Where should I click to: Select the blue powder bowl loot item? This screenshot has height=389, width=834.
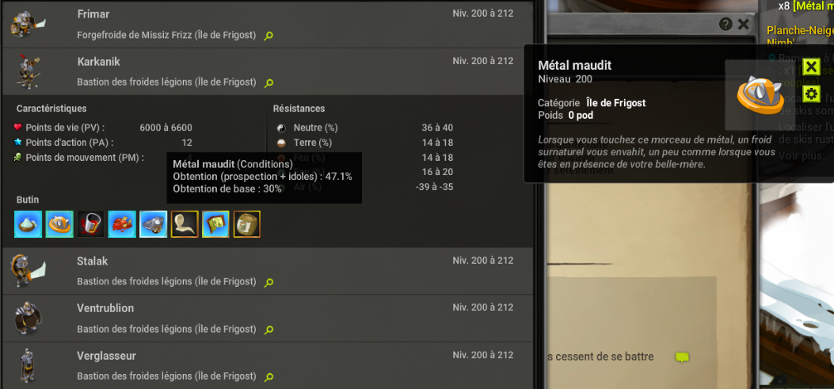(29, 224)
